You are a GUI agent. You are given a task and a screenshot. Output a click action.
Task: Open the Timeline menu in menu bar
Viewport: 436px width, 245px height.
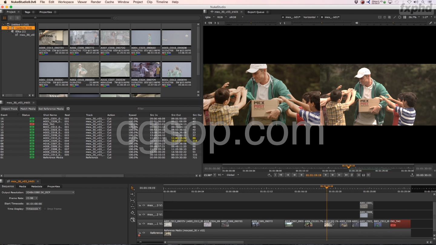pos(162,2)
